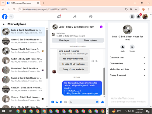Screen dimensions: 152x114
Task: Open the purple conversation information icon
Action: point(101,27)
